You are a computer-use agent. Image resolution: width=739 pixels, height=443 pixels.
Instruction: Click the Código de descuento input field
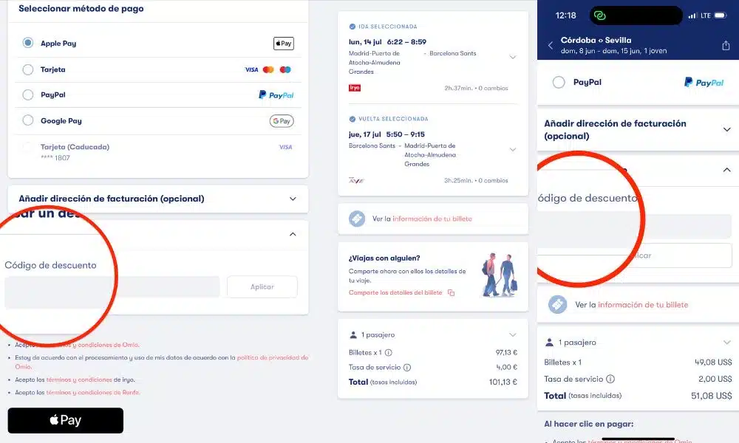(x=111, y=286)
